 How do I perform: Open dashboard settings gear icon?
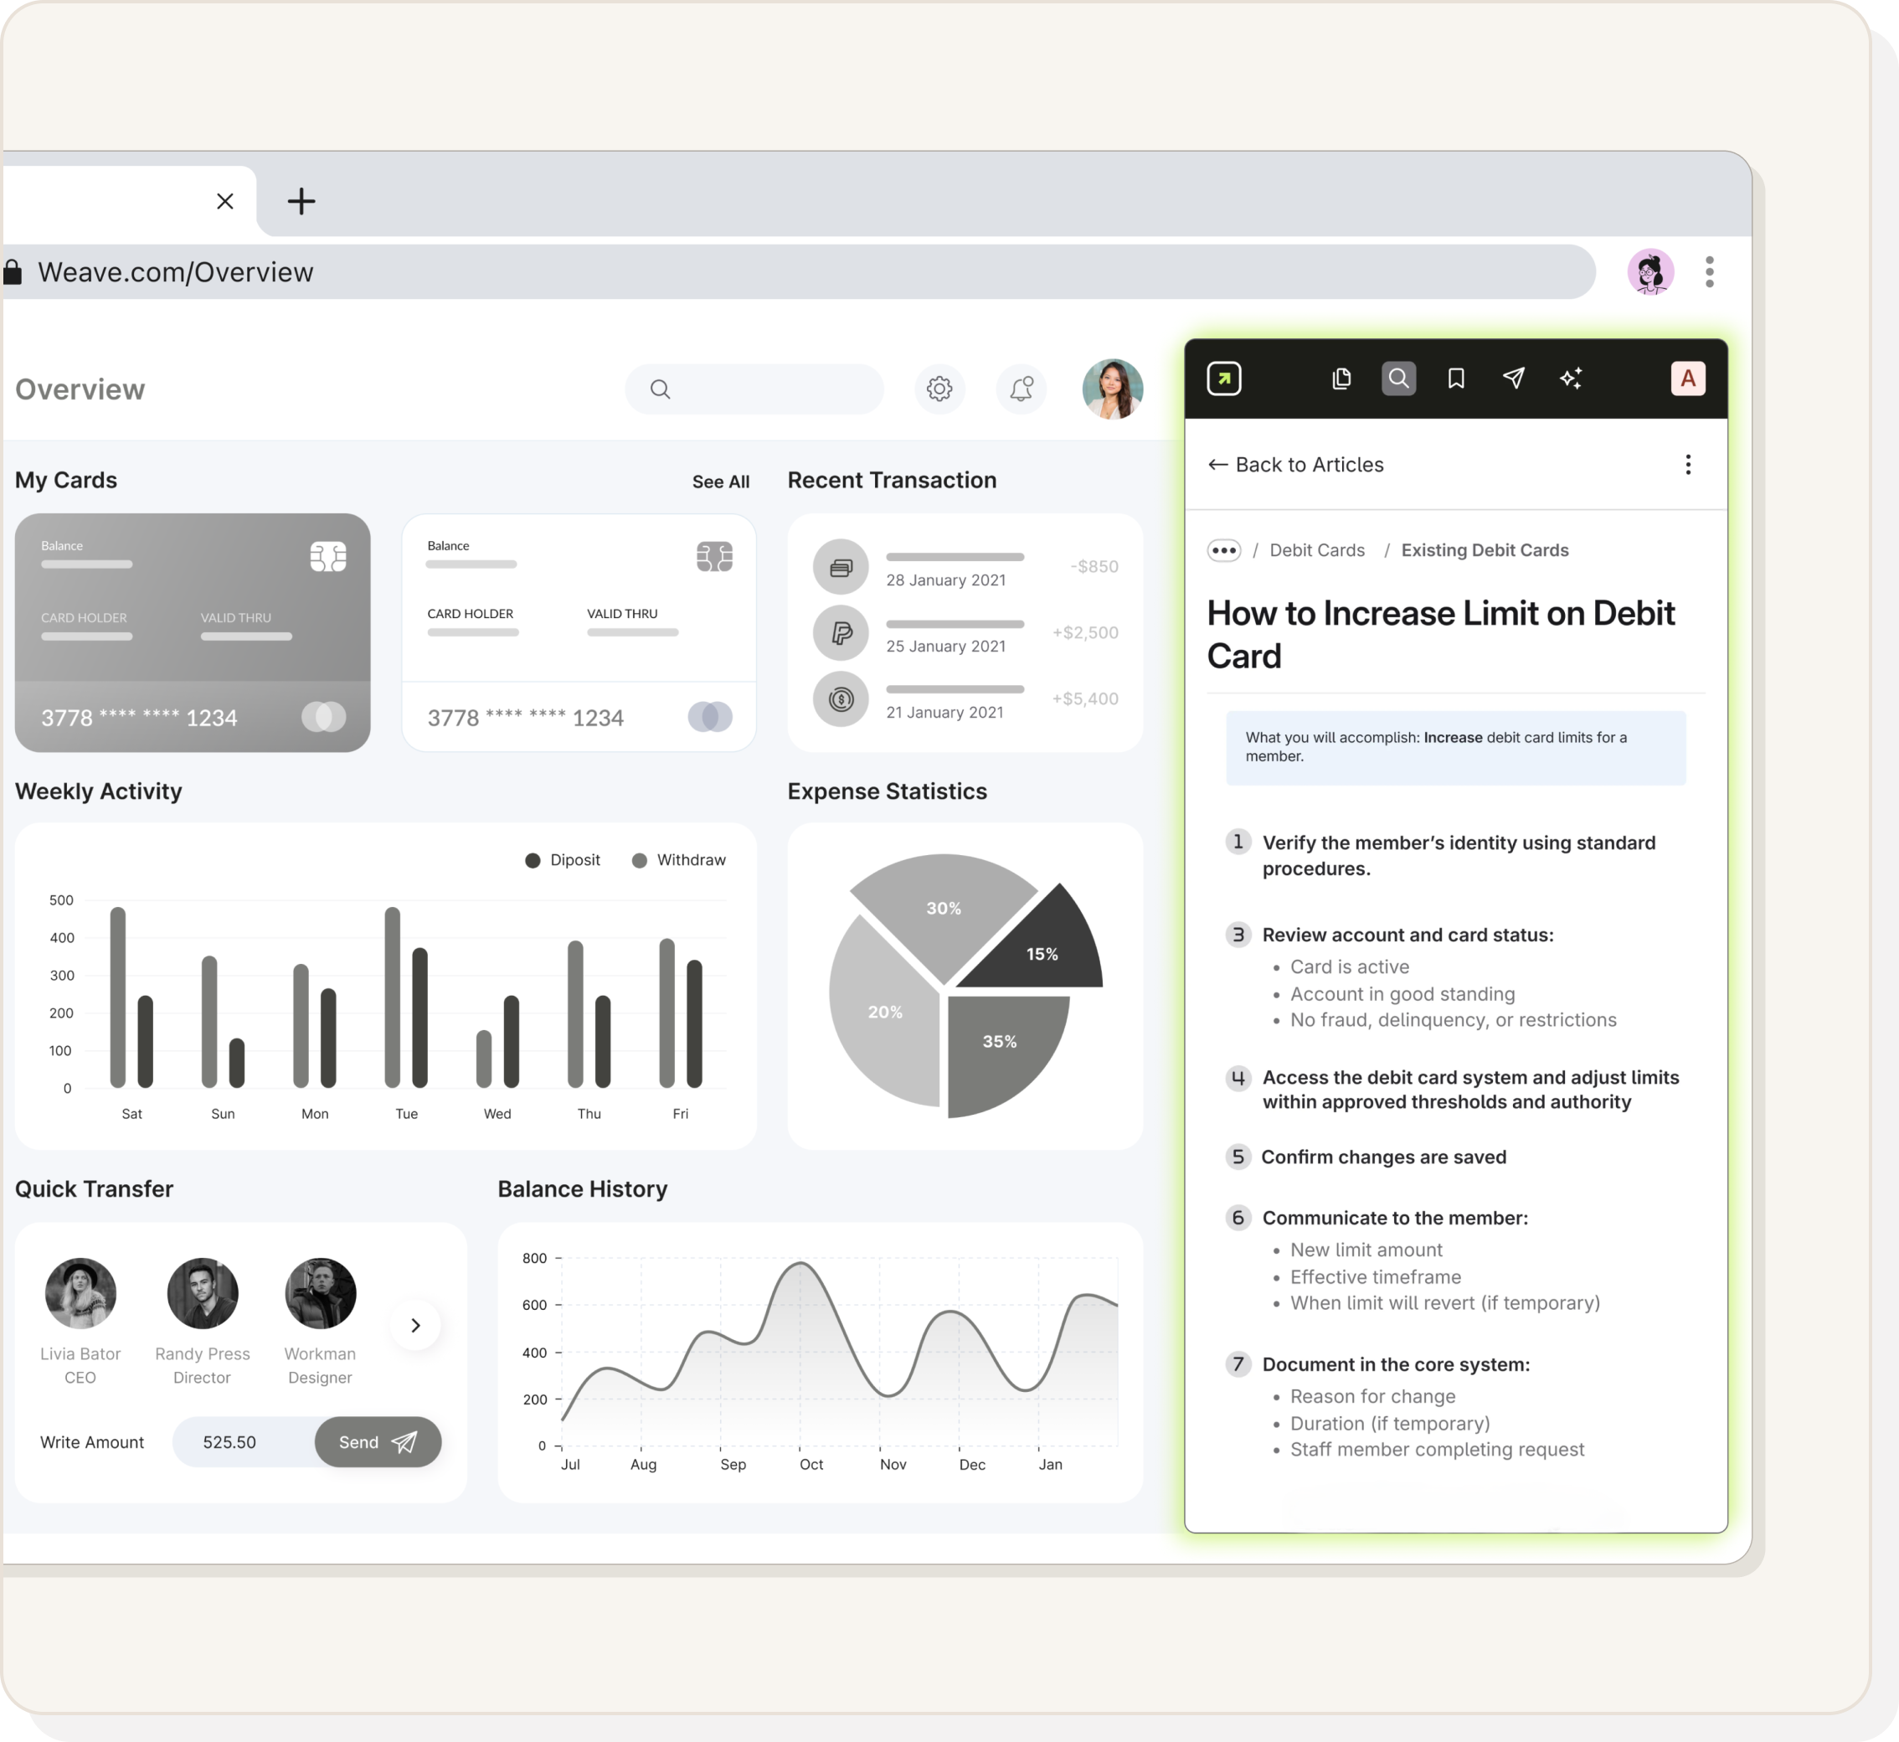pos(939,389)
